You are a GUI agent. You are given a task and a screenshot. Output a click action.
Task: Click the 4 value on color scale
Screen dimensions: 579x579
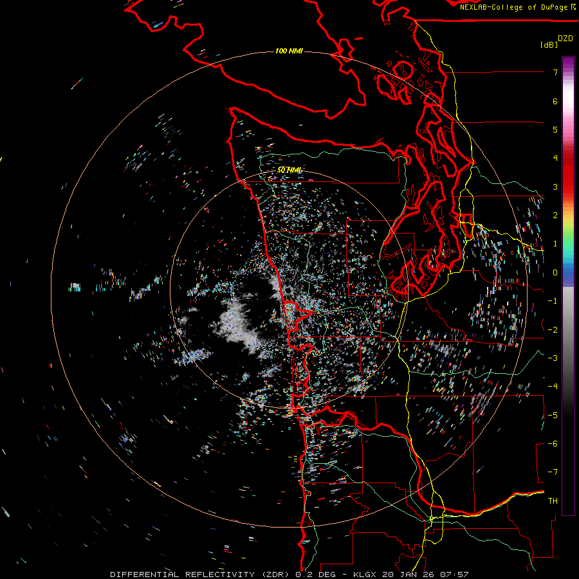(x=555, y=158)
